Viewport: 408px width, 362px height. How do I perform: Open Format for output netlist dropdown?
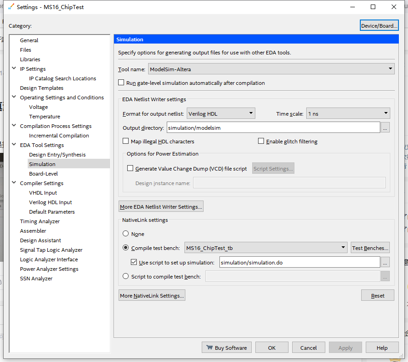pos(220,113)
